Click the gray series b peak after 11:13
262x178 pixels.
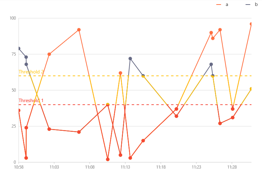tap(130, 58)
